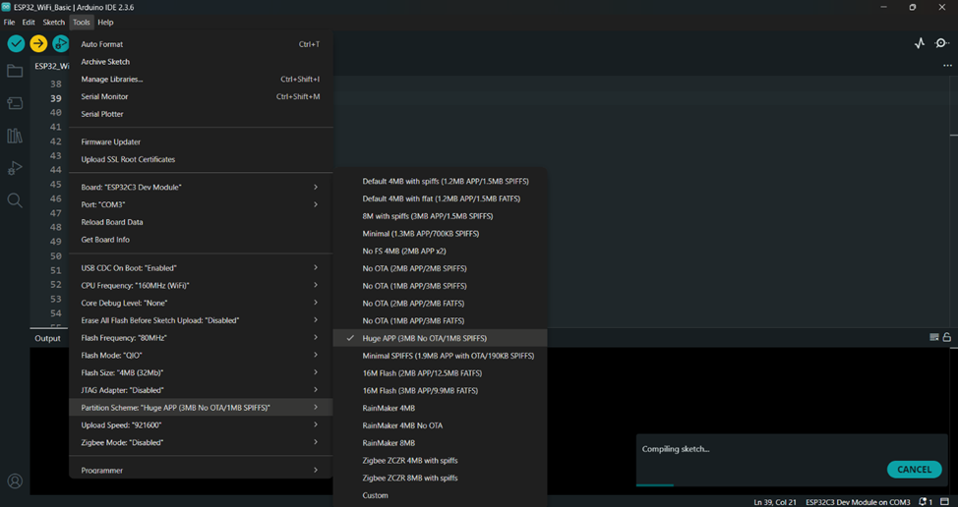Viewport: 958px width, 507px height.
Task: Expand Core Debug Level "None" submenu
Action: click(x=201, y=303)
